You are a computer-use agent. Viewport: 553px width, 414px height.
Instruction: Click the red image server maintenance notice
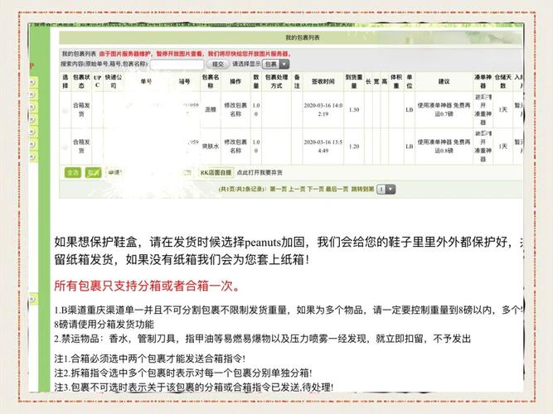[196, 54]
